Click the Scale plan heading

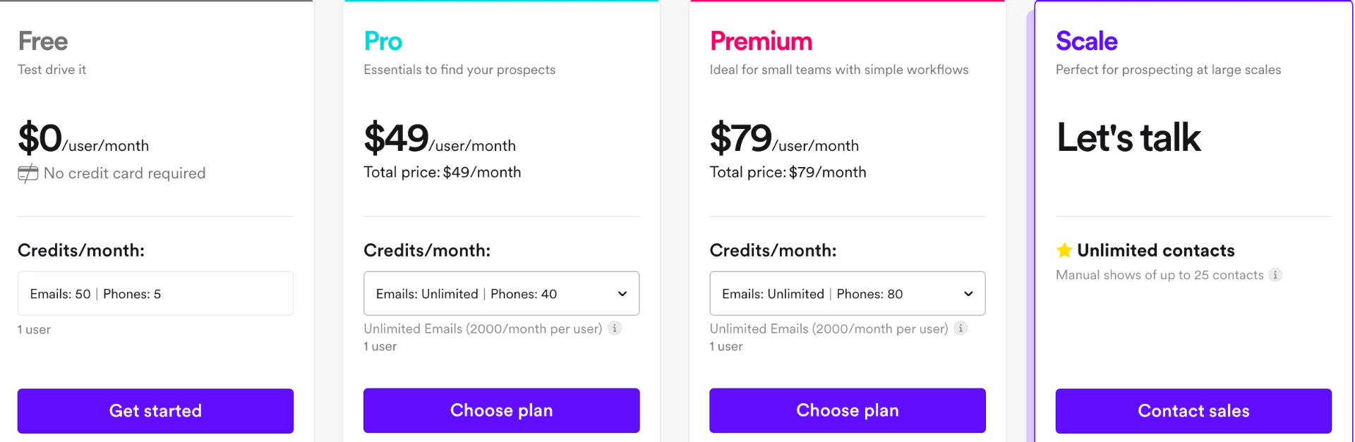1087,41
